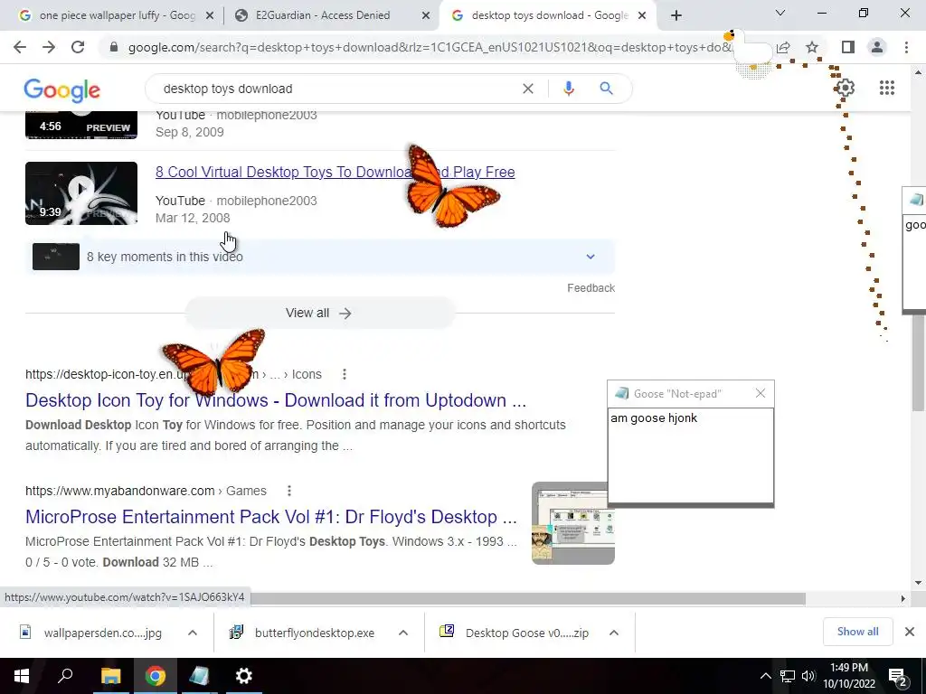Viewport: 926px width, 694px height.
Task: Go back using the browser back arrow
Action: (x=20, y=47)
